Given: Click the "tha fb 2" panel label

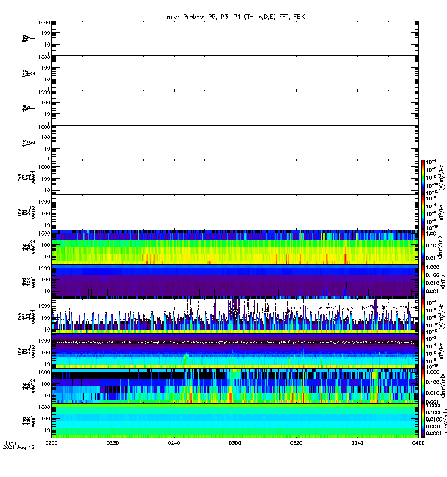Looking at the screenshot, I should click(29, 143).
